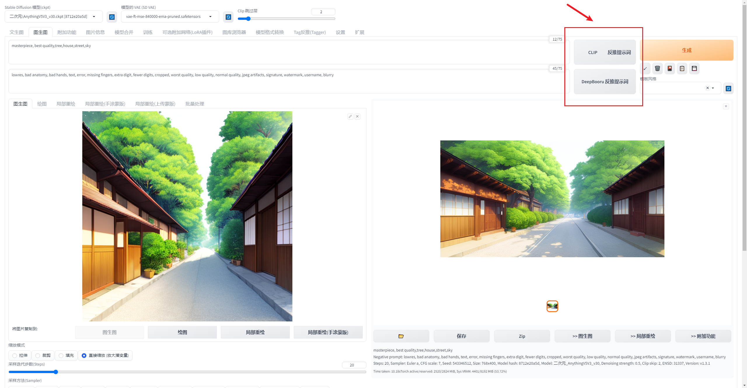The height and width of the screenshot is (388, 747).
Task: Open the 模板风格 dropdown arrow
Action: pos(713,88)
